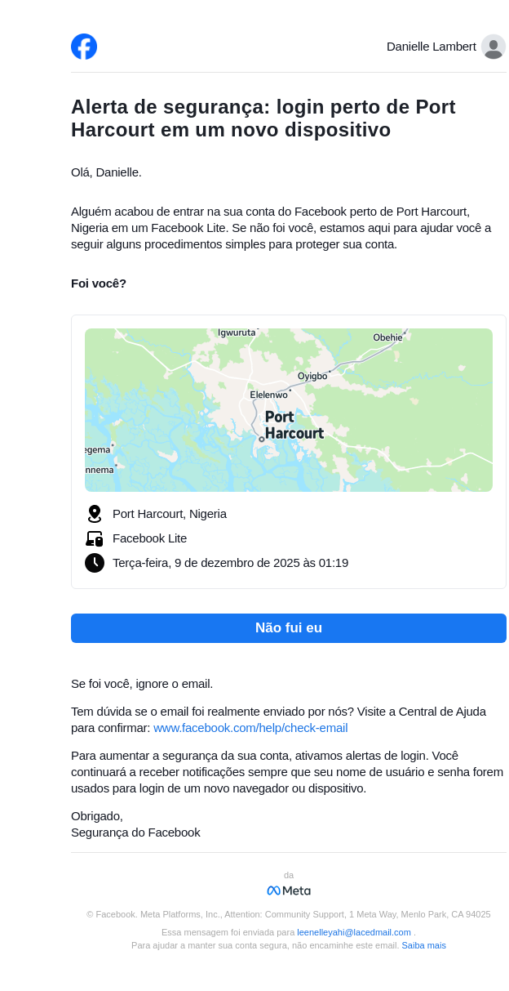509x991 pixels.
Task: Click the Meta logo in footer
Action: click(289, 891)
